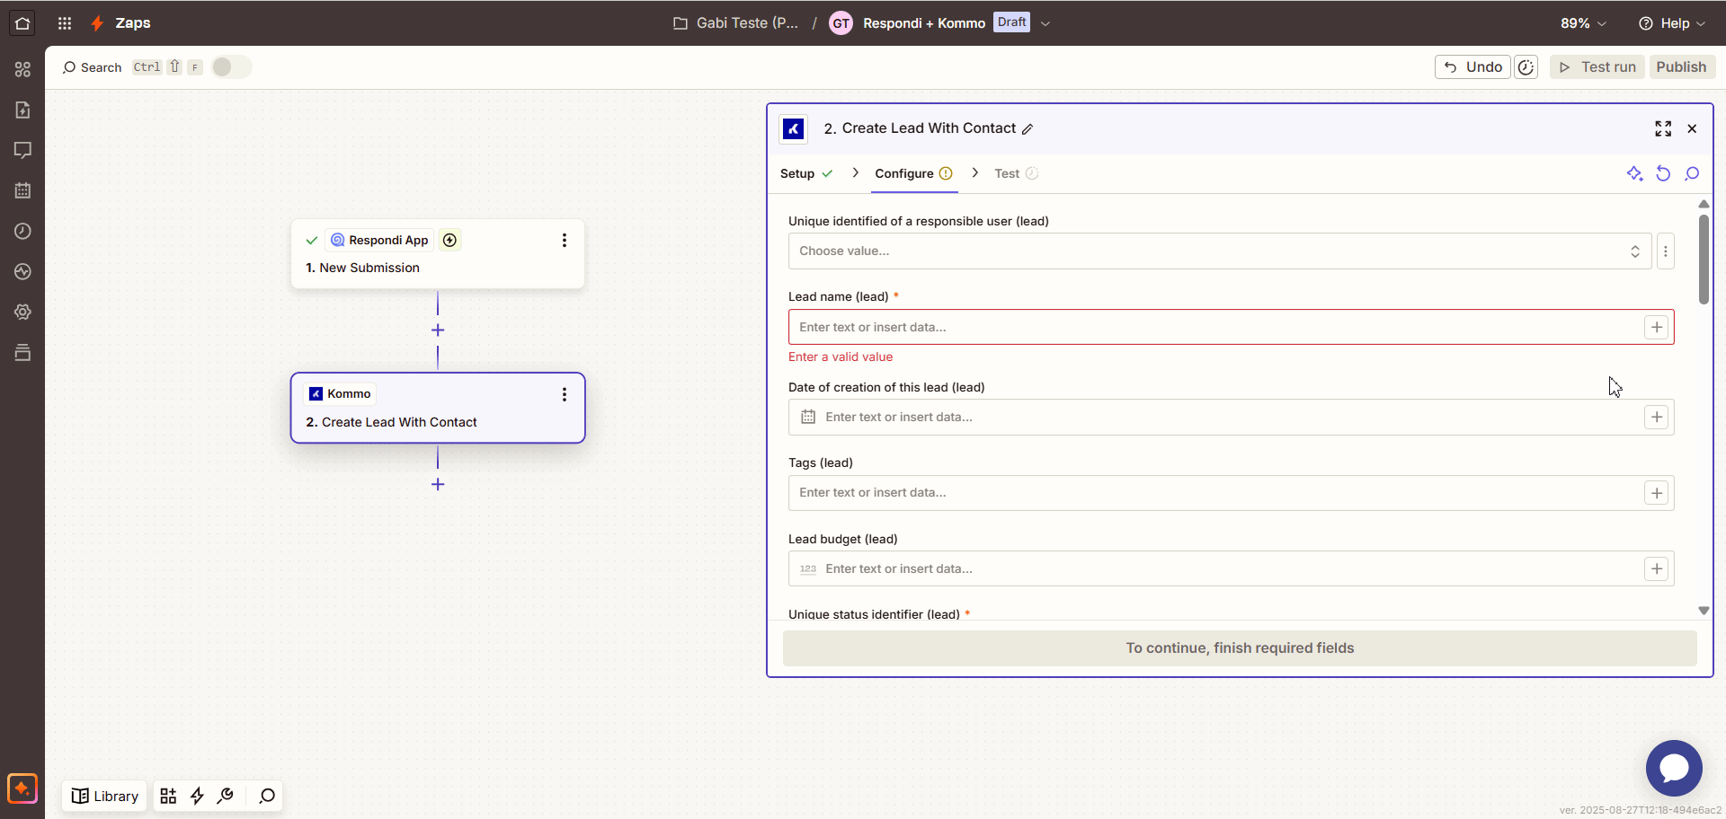Open Assets icon in left sidebar
Viewport: 1726px width, 819px height.
coord(22,69)
